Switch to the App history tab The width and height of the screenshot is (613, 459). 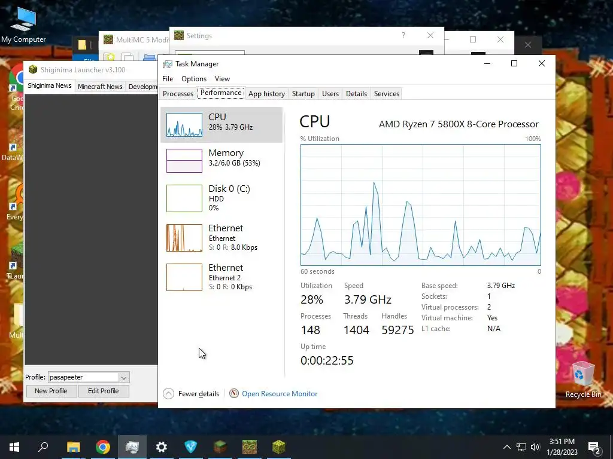click(x=266, y=94)
